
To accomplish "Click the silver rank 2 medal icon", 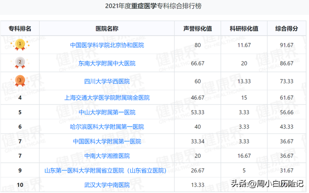I will [20, 63].
